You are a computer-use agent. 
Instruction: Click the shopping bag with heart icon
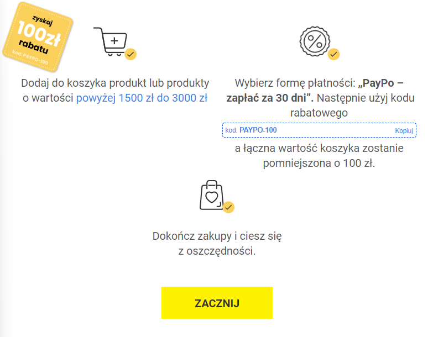pyautogui.click(x=212, y=195)
